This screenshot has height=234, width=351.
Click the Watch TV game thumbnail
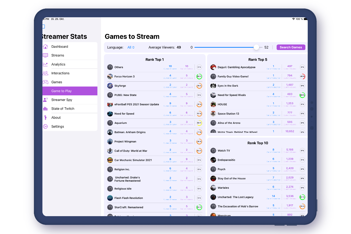(x=213, y=150)
